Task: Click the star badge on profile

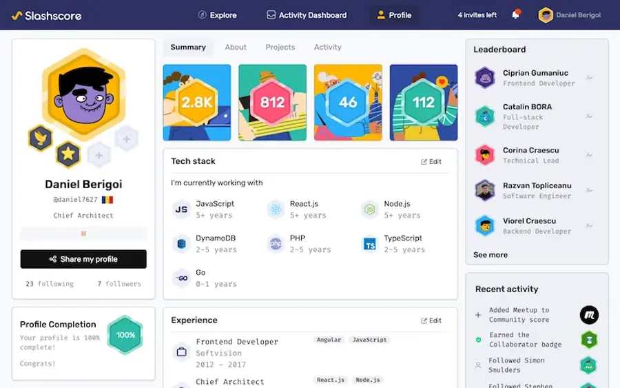Action: [x=68, y=154]
